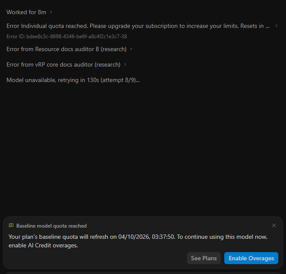Click Enable Overages button

pyautogui.click(x=251, y=258)
